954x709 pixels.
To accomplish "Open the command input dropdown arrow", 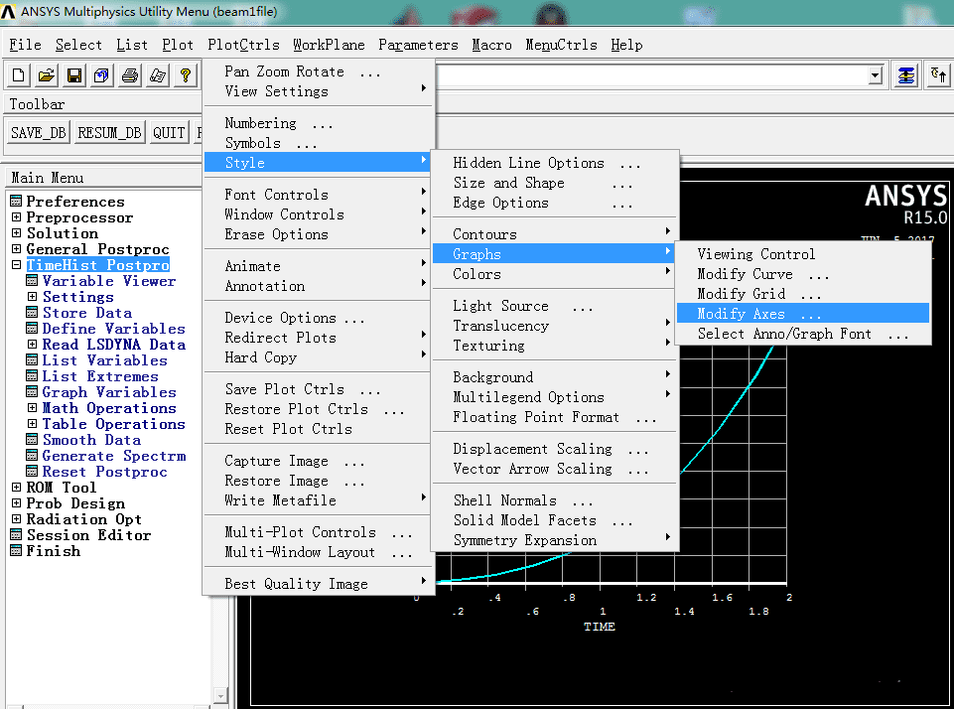I will click(x=875, y=75).
